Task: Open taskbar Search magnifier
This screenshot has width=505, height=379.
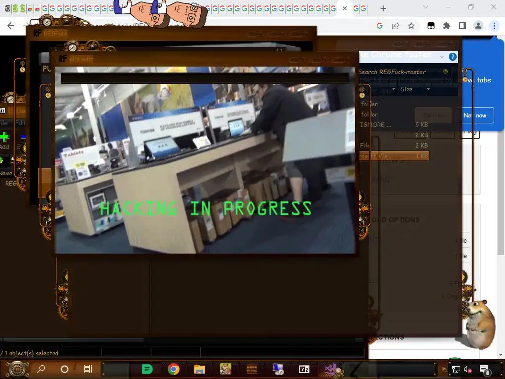Action: click(41, 369)
